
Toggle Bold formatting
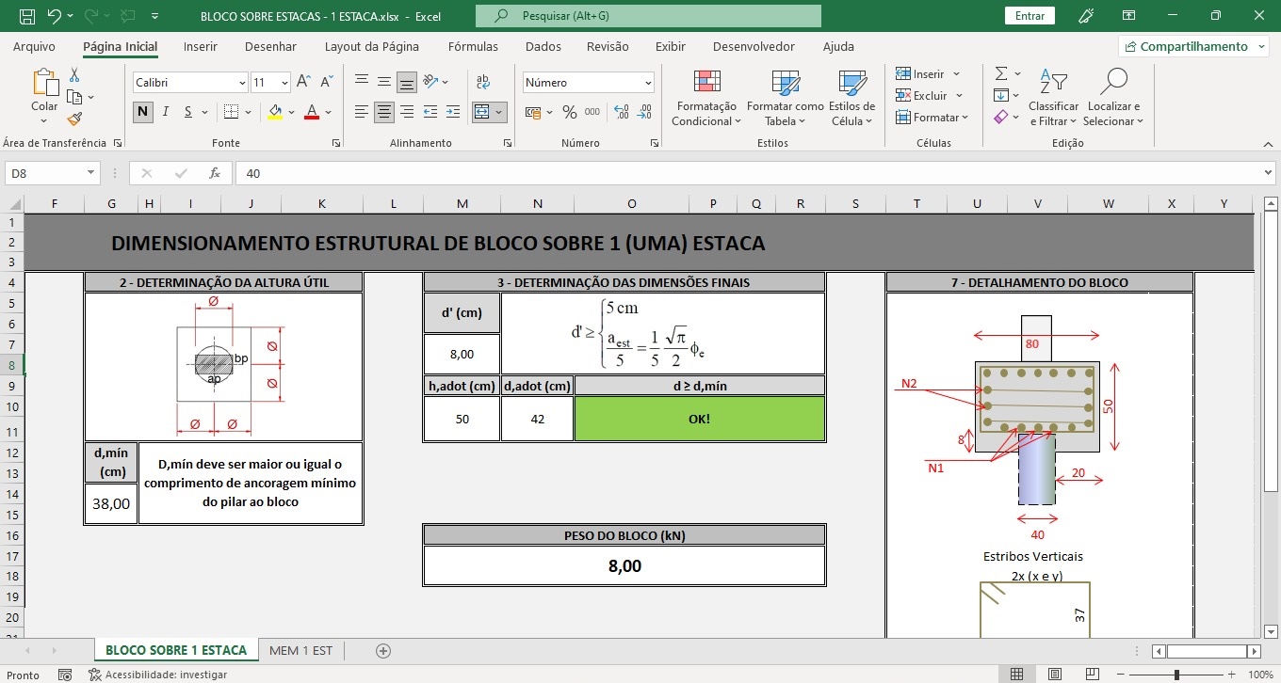(143, 112)
